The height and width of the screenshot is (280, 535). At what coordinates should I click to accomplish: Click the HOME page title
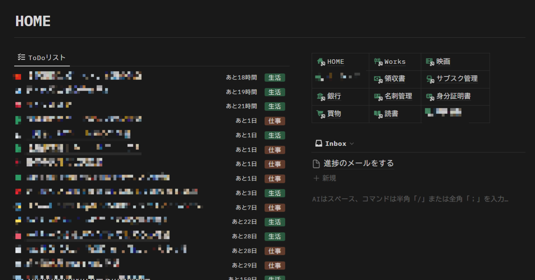33,21
